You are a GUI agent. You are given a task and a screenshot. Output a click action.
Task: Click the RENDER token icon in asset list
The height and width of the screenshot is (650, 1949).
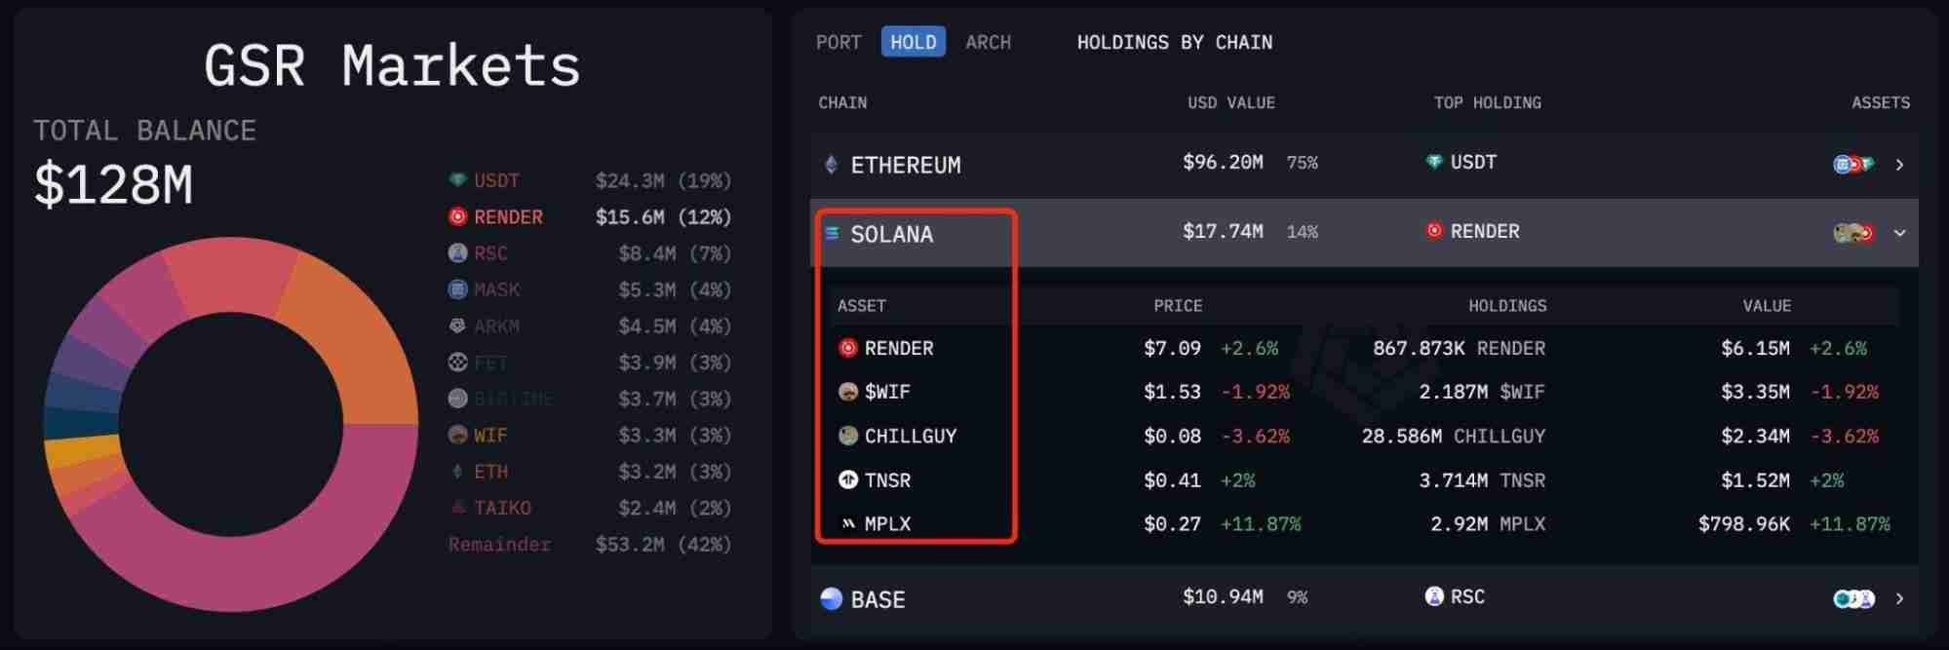pos(848,348)
